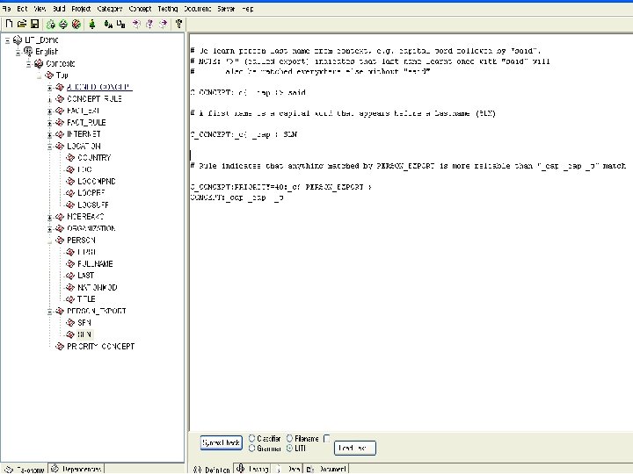This screenshot has height=474, width=633.
Task: Switch to the Data tab
Action: point(287,469)
